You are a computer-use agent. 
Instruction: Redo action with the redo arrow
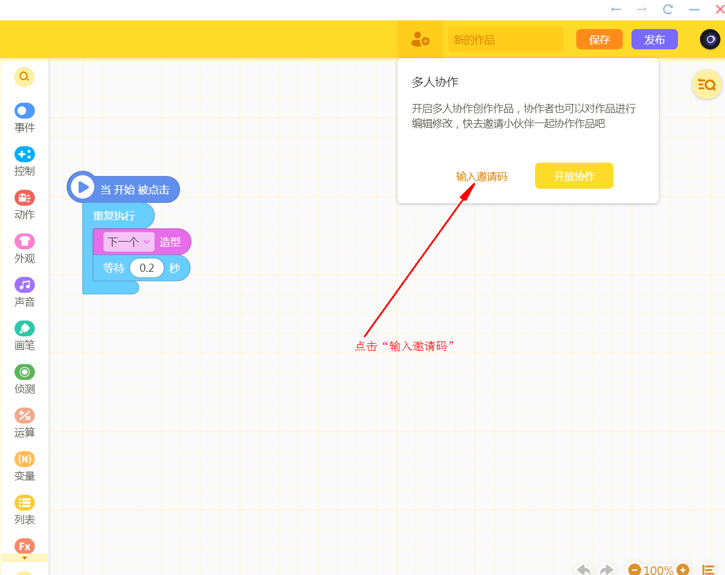[x=606, y=570]
